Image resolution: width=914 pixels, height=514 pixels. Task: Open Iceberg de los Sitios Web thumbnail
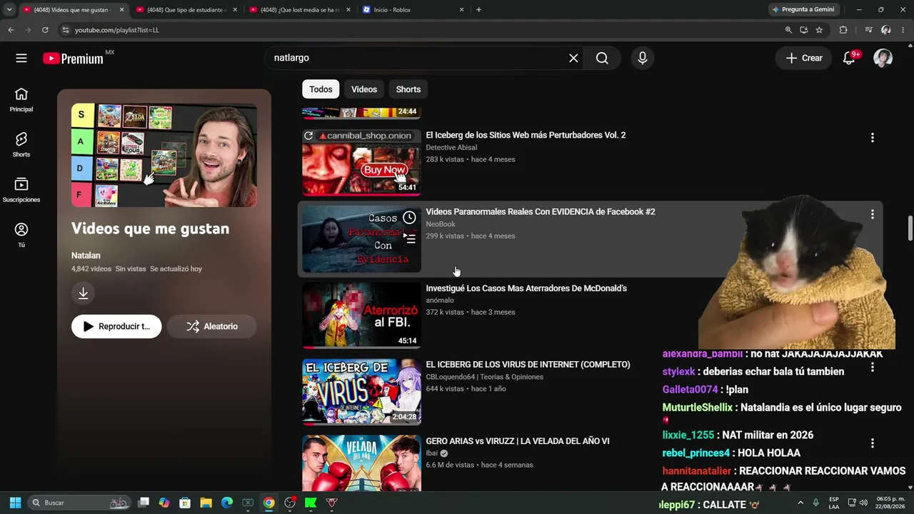(361, 162)
